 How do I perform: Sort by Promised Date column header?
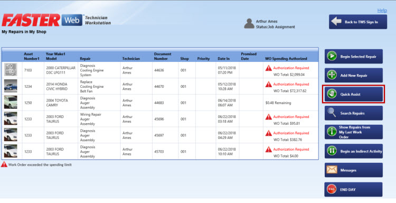pyautogui.click(x=249, y=56)
